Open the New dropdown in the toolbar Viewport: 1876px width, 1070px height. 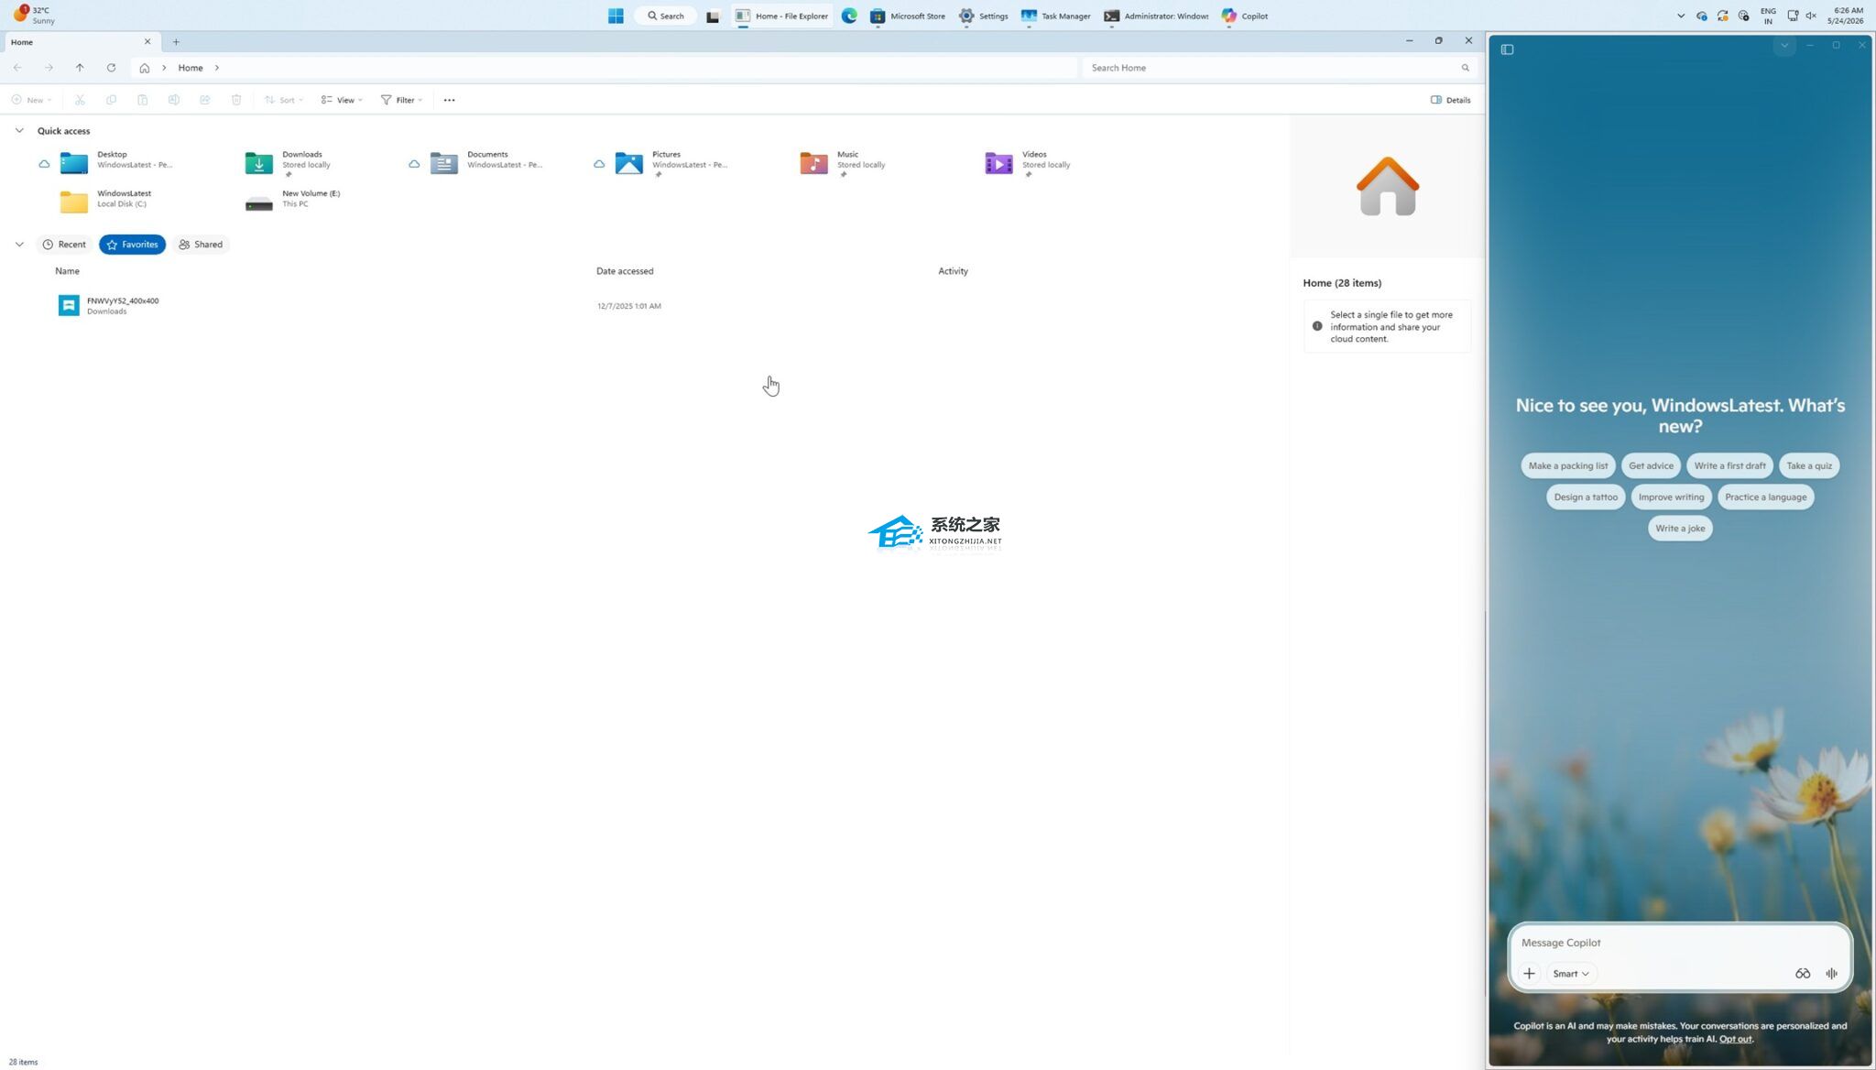(31, 100)
